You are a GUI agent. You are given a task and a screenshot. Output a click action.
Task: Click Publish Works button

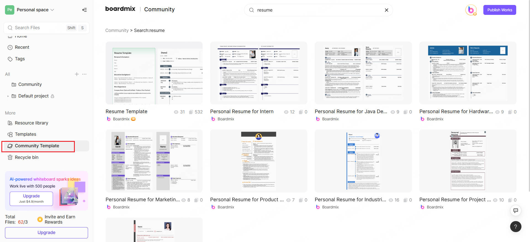(x=500, y=10)
